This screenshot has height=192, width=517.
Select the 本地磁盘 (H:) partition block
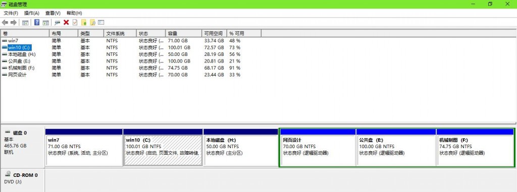(x=241, y=147)
